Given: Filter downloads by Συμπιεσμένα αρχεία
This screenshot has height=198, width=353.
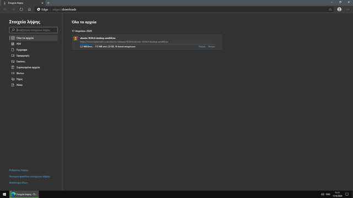Looking at the screenshot, I should 33,67.
